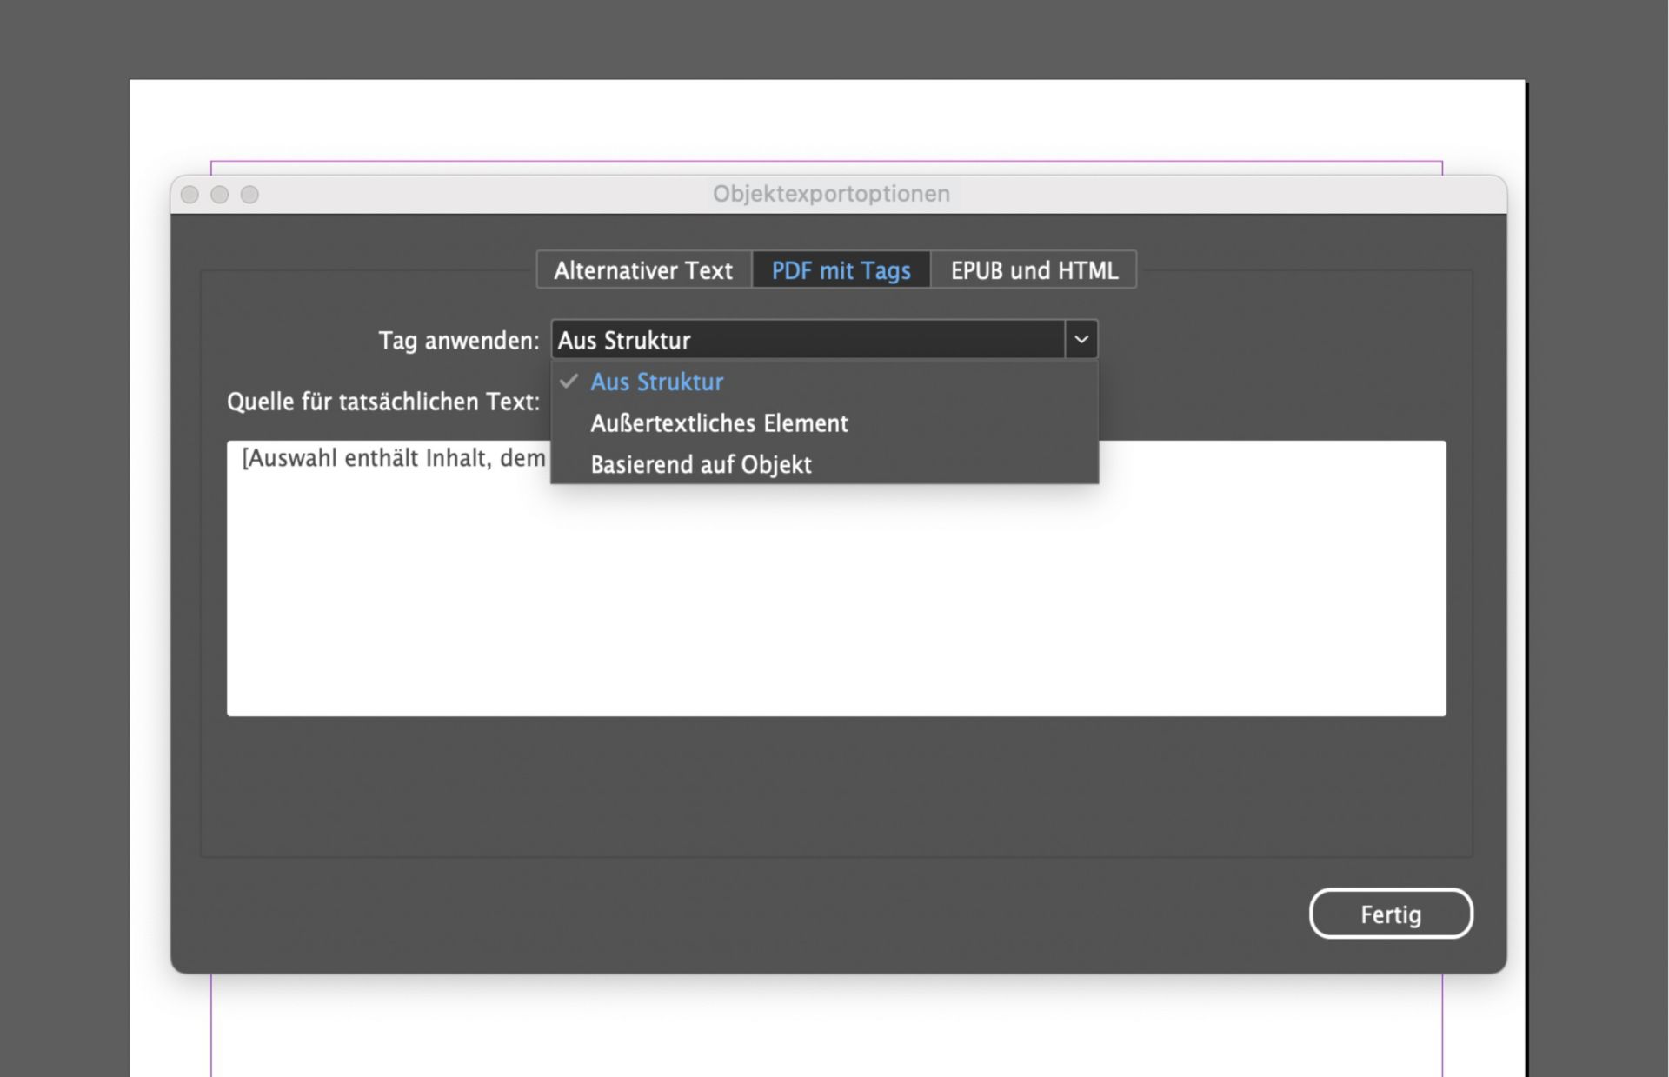Click the "Quelle für tatsächlichen Text" label

[384, 402]
